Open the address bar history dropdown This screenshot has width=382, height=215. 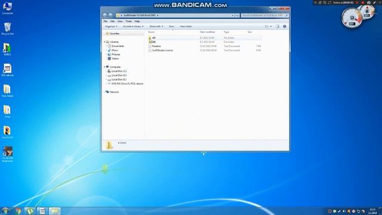(x=233, y=16)
